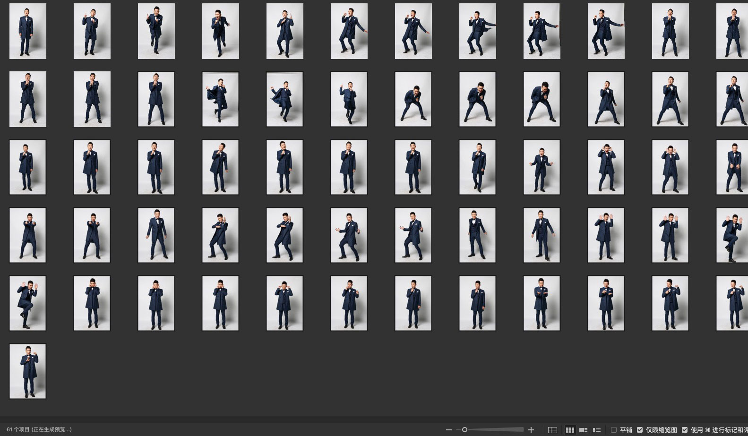The height and width of the screenshot is (436, 748).
Task: Toggle the 使用 ⌘ 进行标记 checkbox
Action: pyautogui.click(x=685, y=430)
